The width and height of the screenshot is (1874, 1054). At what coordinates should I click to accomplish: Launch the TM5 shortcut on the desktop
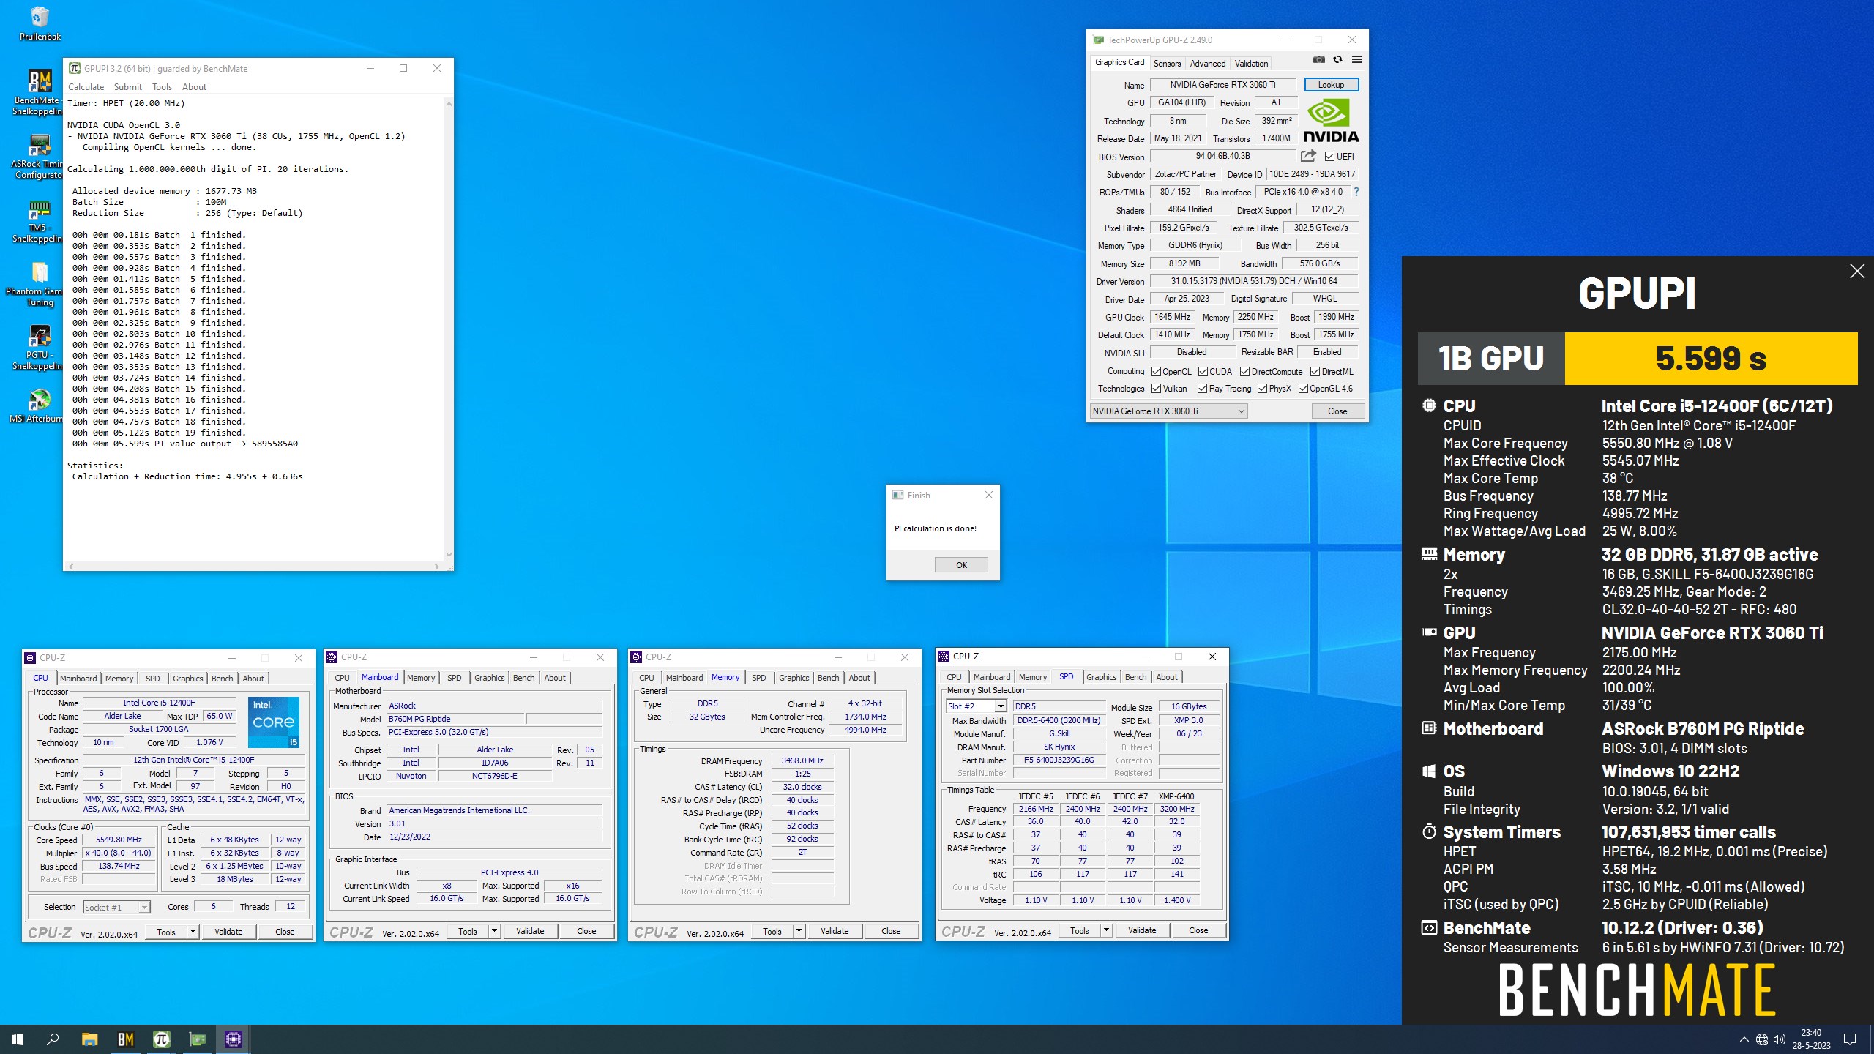[x=38, y=220]
